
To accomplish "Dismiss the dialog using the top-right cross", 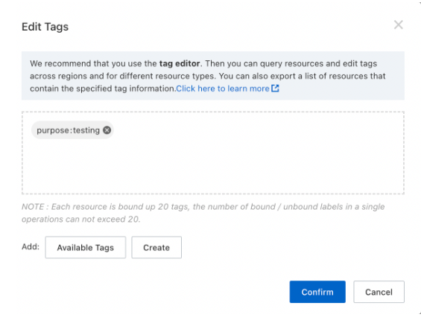I will coord(399,25).
